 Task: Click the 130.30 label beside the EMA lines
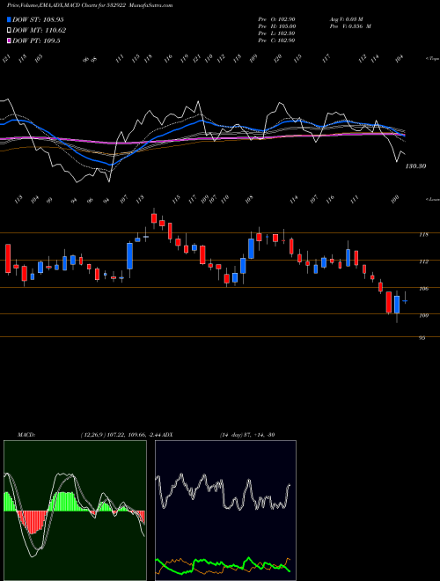click(415, 166)
